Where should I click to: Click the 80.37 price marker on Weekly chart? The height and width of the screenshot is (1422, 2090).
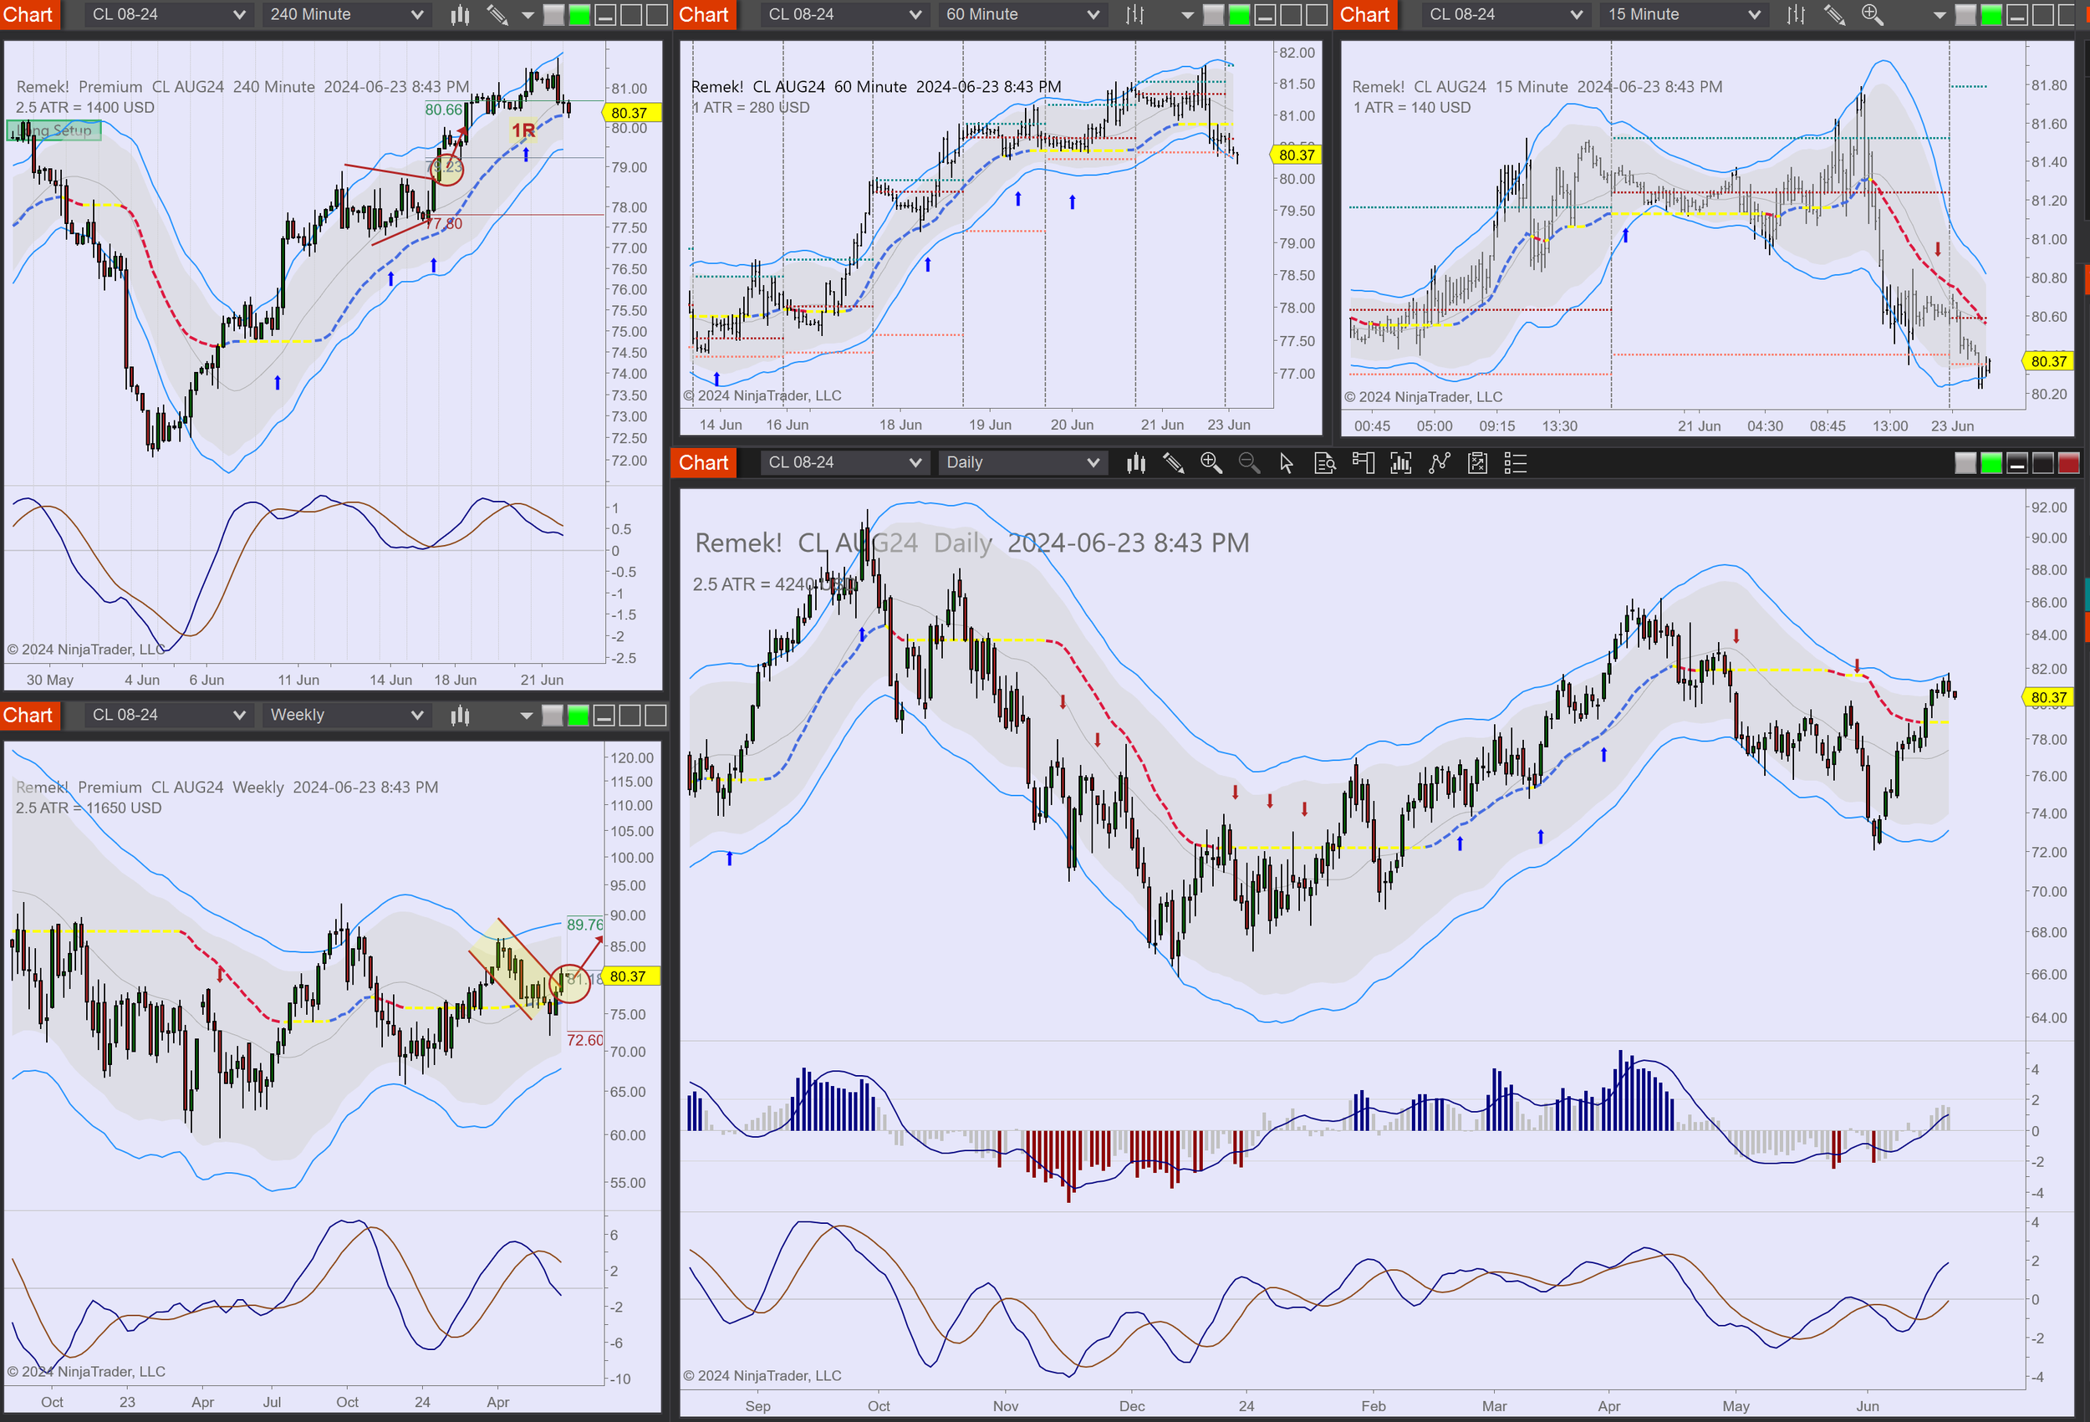coord(629,976)
